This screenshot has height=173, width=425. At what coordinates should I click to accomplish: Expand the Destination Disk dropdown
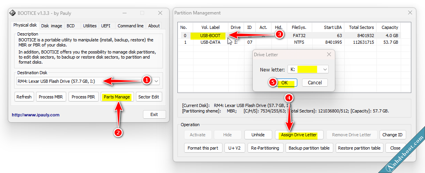[x=156, y=81]
